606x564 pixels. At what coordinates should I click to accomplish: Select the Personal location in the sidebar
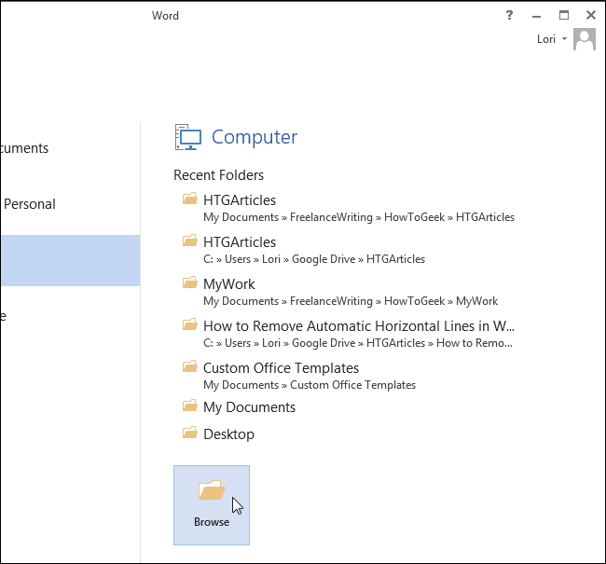tap(28, 204)
